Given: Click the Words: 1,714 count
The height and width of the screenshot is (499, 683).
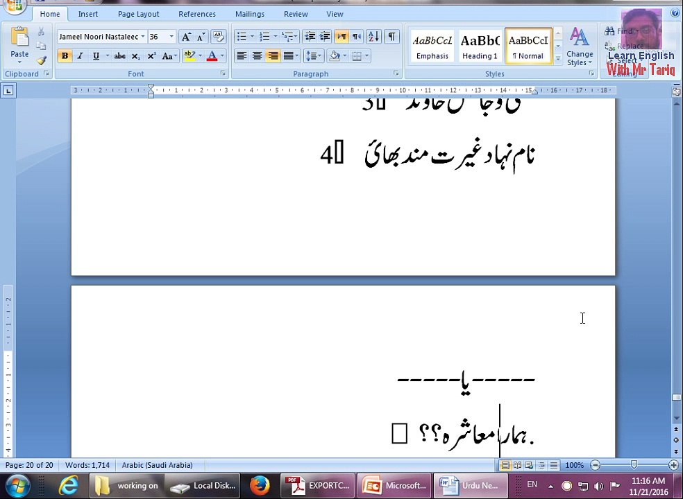Looking at the screenshot, I should [x=87, y=465].
